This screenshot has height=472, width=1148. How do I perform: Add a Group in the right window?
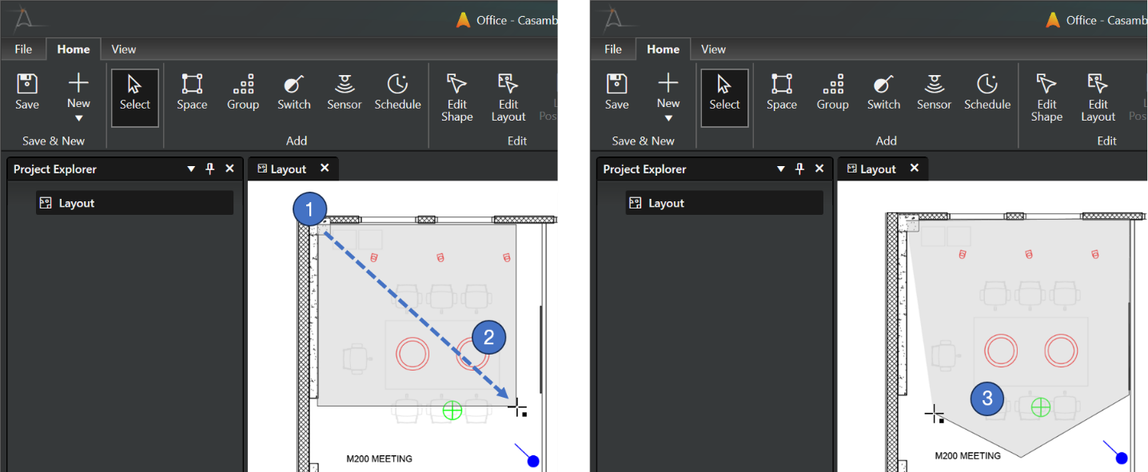pyautogui.click(x=832, y=91)
